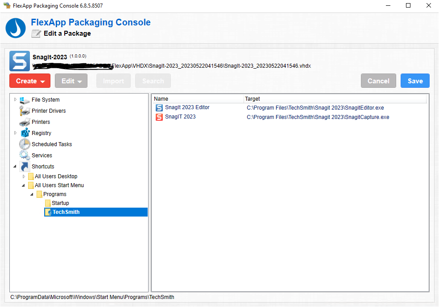
Task: Open the Create dropdown menu
Action: [x=30, y=81]
